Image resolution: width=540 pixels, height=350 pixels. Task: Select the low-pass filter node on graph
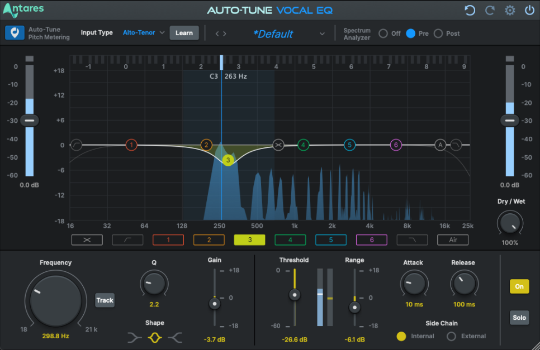coord(456,145)
